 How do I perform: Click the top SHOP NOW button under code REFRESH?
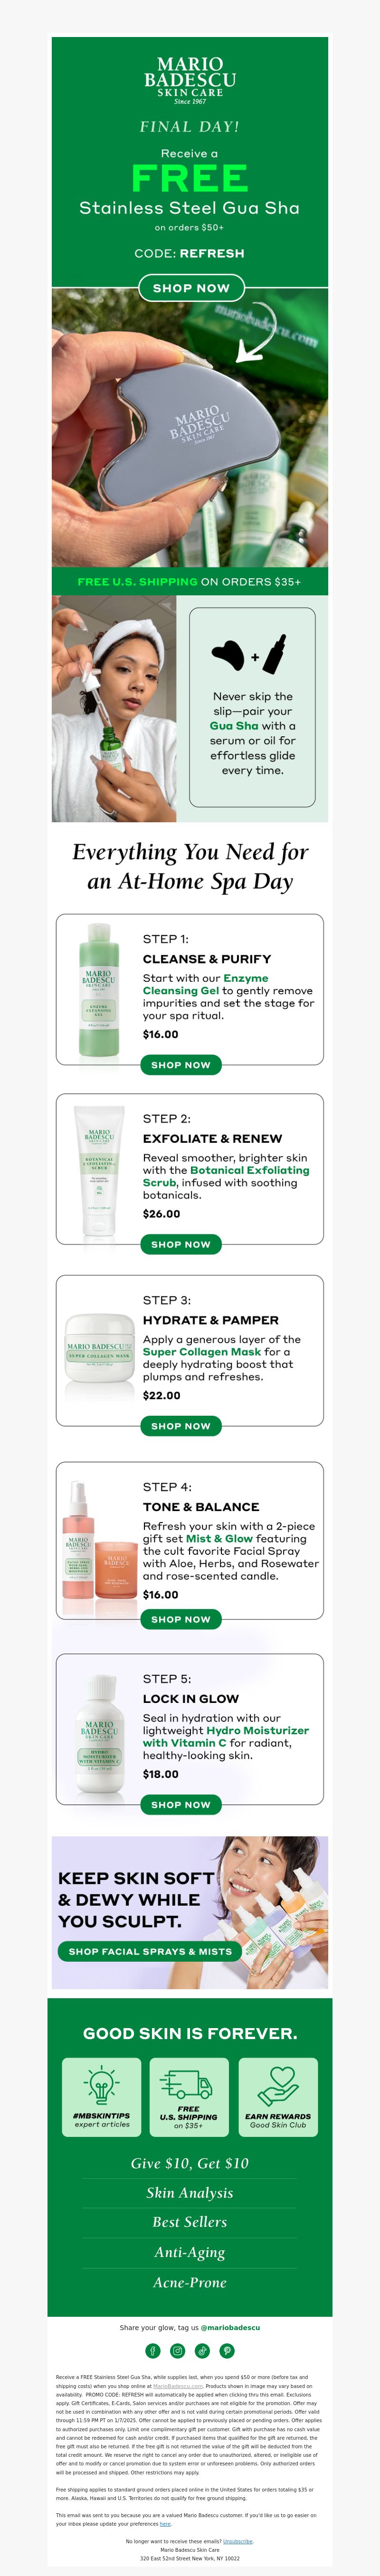[190, 288]
